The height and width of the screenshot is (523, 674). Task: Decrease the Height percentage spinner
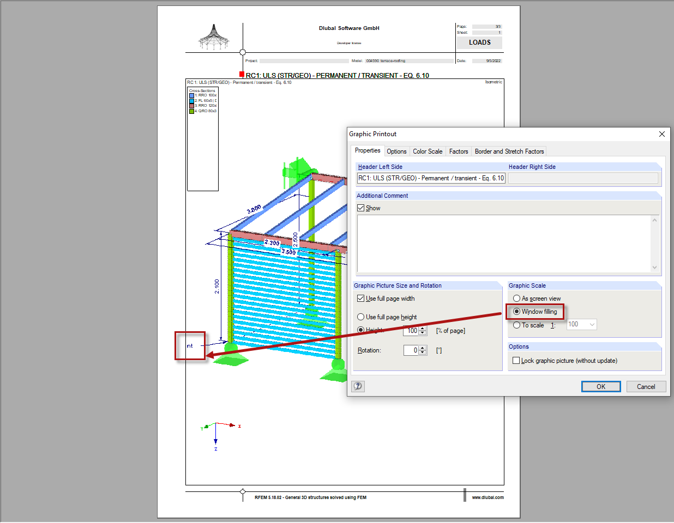(x=423, y=333)
